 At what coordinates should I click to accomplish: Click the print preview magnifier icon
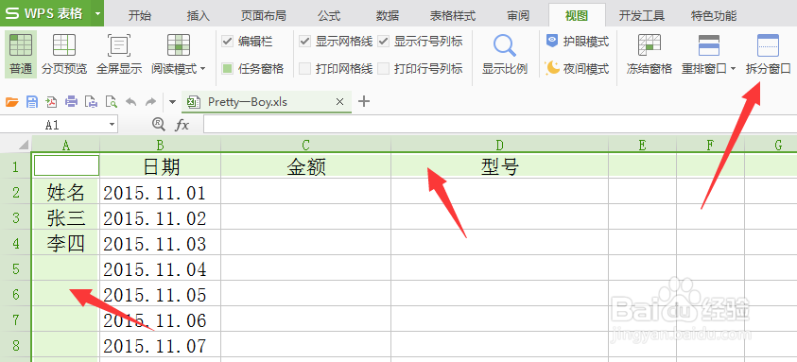111,102
